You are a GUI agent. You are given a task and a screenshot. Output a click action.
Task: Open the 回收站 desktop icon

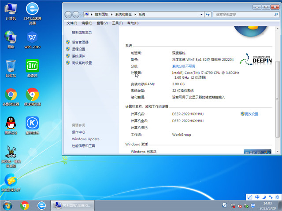(x=11, y=68)
